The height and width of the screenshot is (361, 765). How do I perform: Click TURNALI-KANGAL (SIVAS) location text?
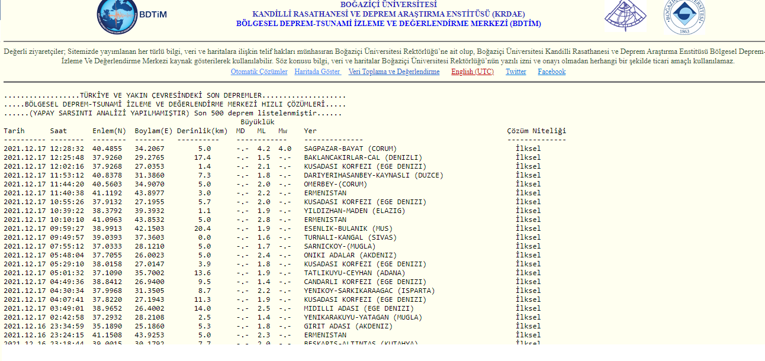tap(351, 237)
